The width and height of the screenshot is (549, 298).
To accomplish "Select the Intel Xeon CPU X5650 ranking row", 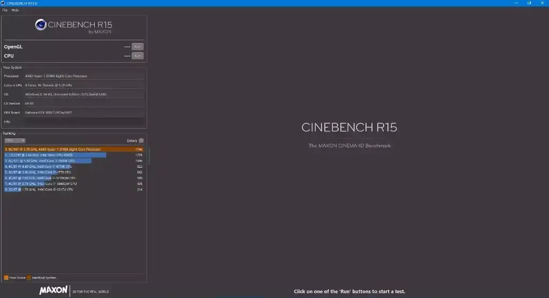I will click(x=73, y=155).
